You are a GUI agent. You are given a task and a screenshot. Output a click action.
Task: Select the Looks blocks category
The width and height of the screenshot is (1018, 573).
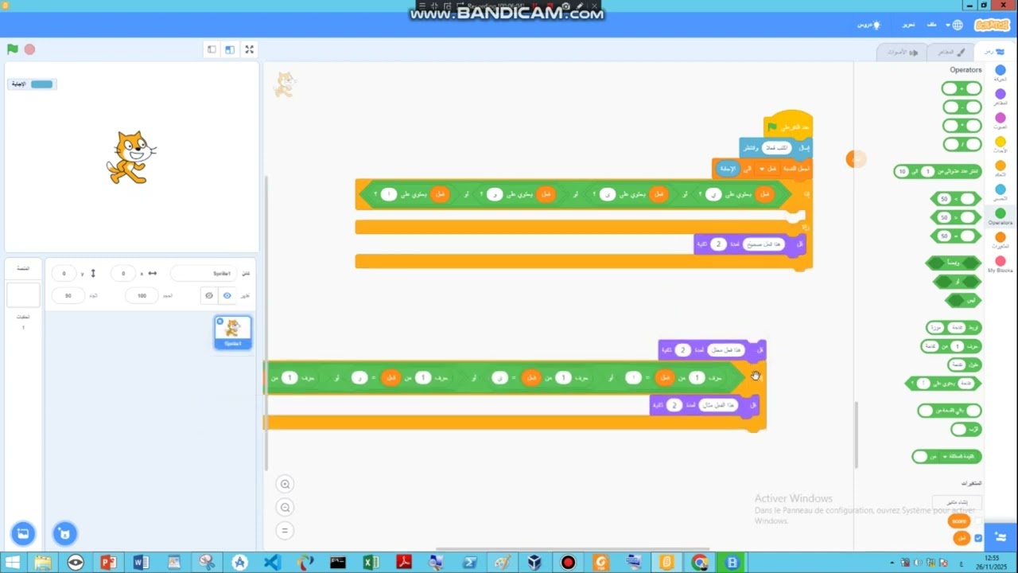pyautogui.click(x=1001, y=98)
